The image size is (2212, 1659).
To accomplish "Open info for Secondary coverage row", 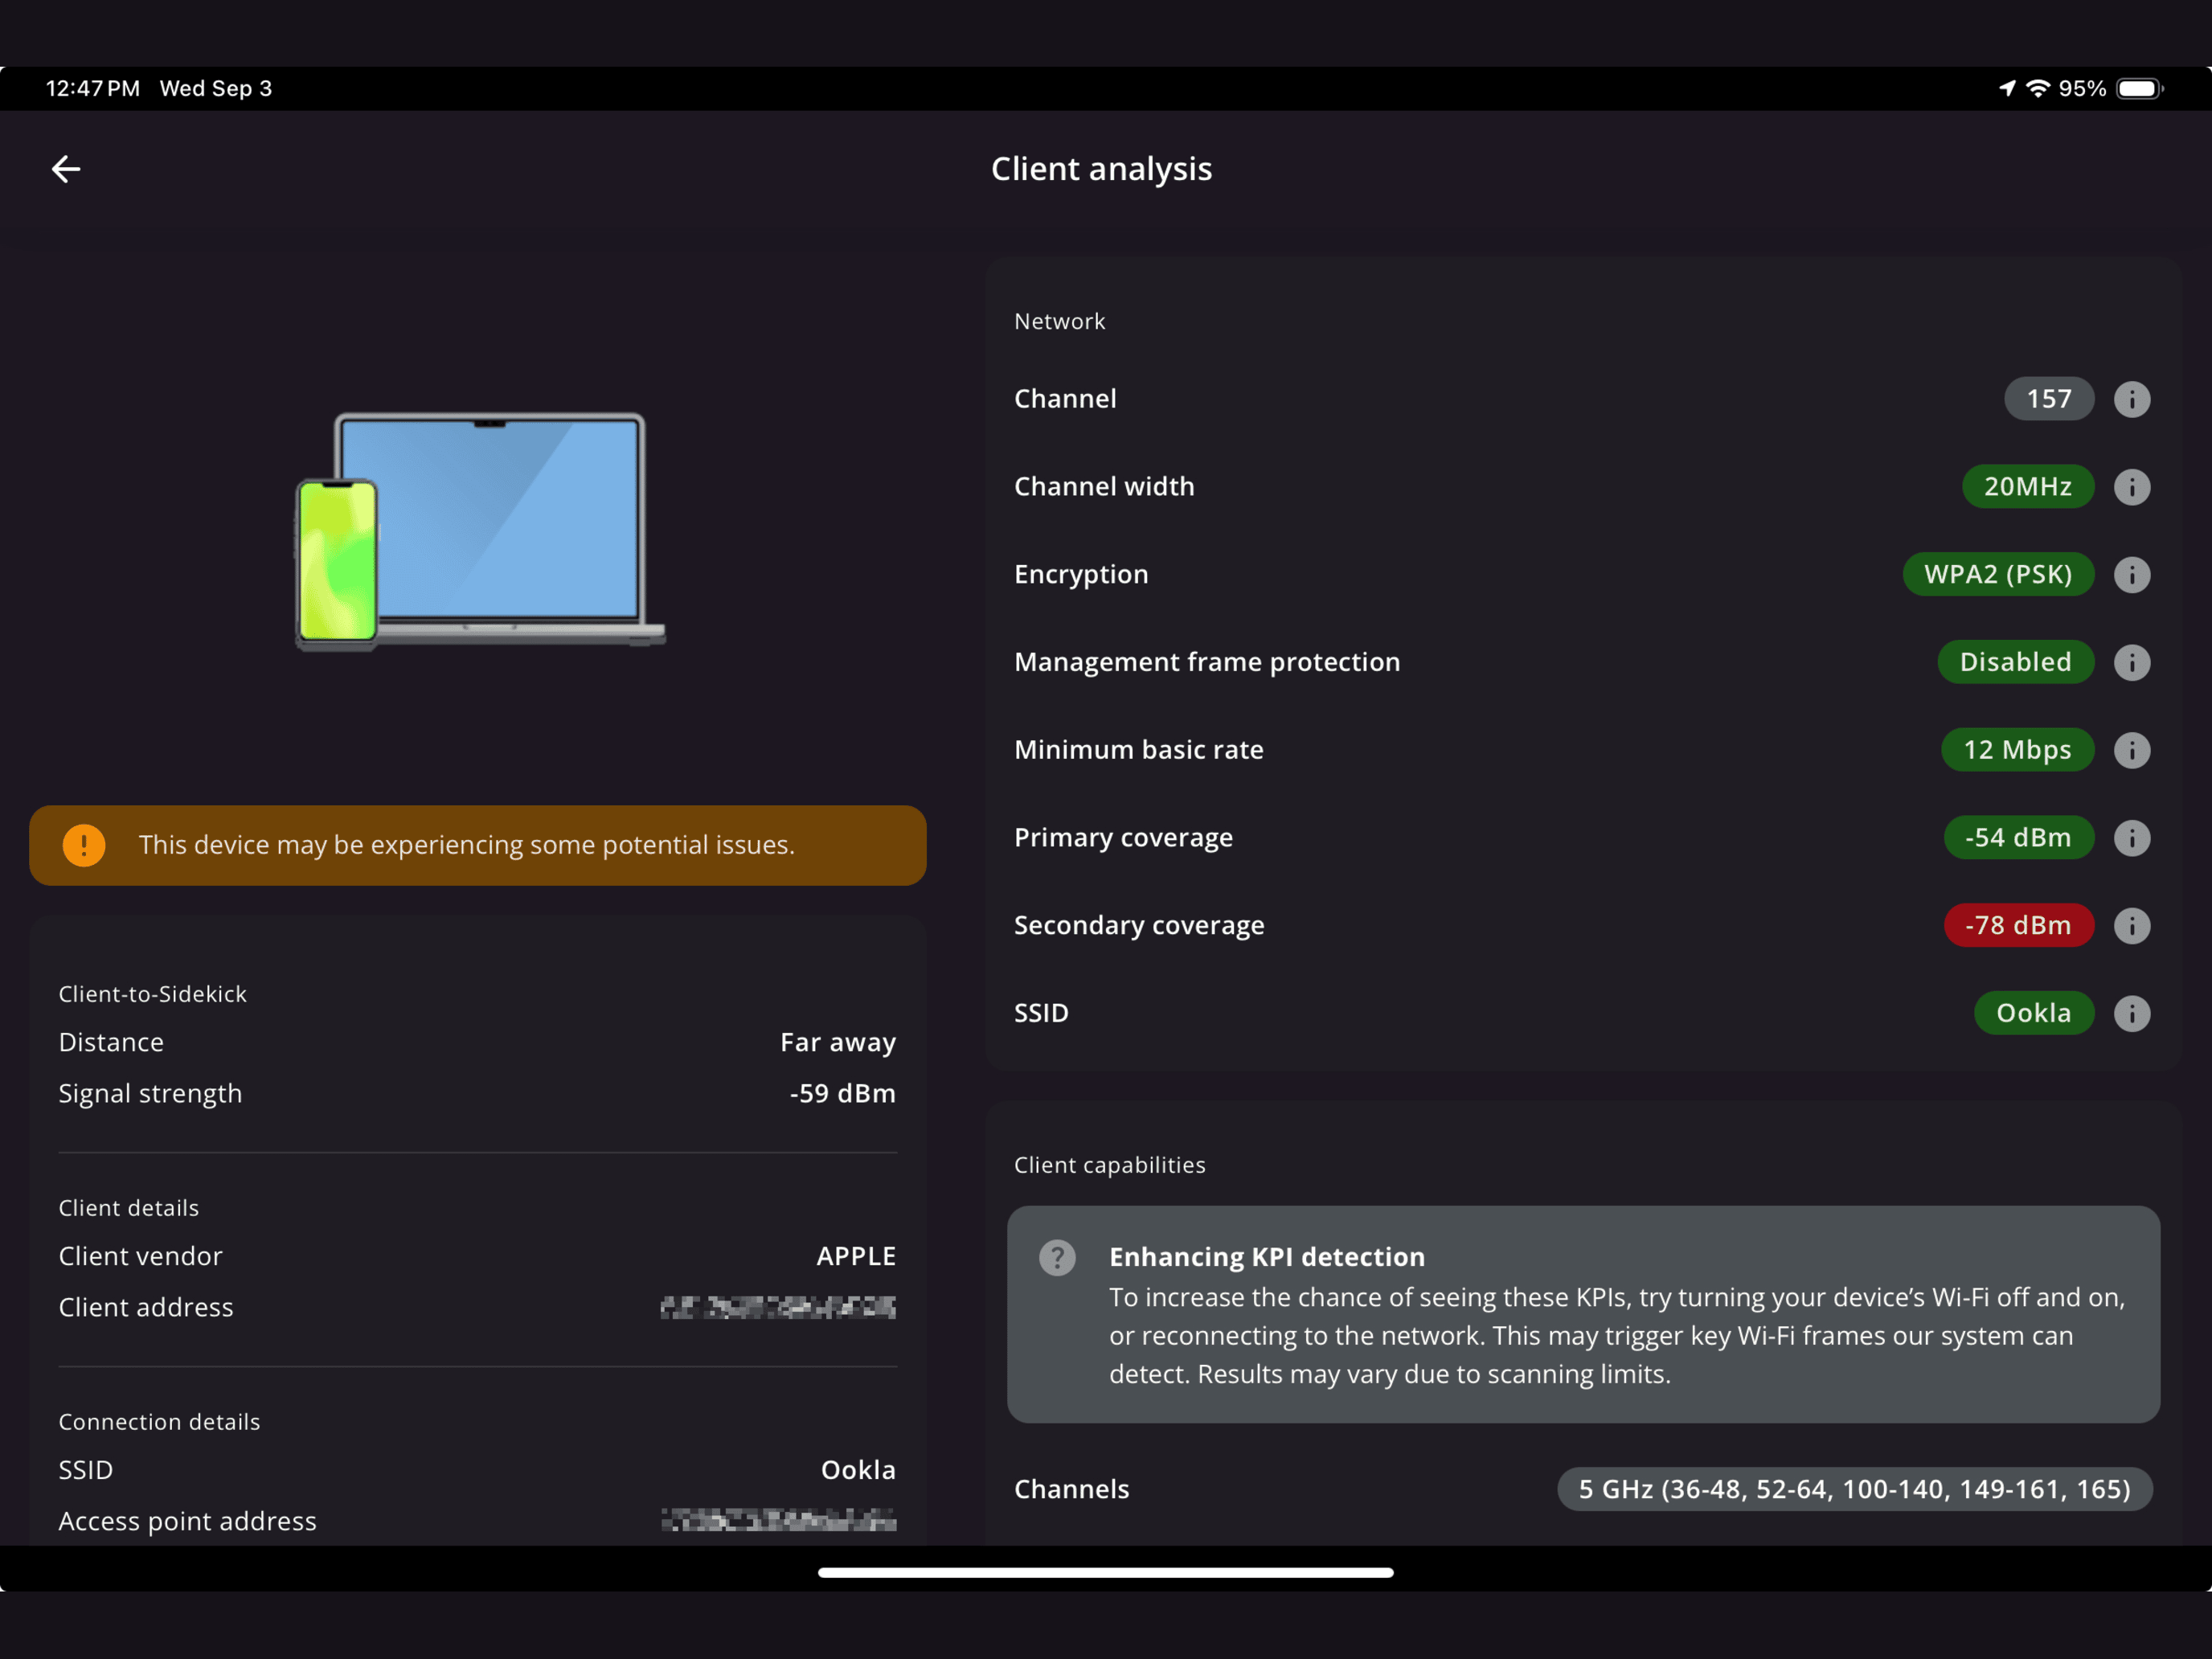I will click(x=2131, y=926).
